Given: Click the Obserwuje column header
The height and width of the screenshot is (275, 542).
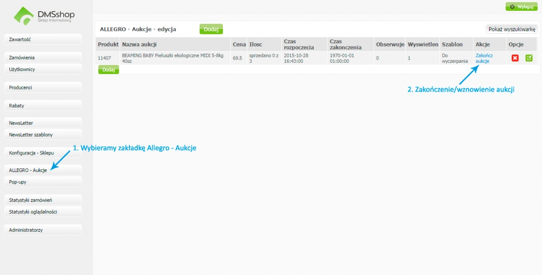Looking at the screenshot, I should 390,45.
